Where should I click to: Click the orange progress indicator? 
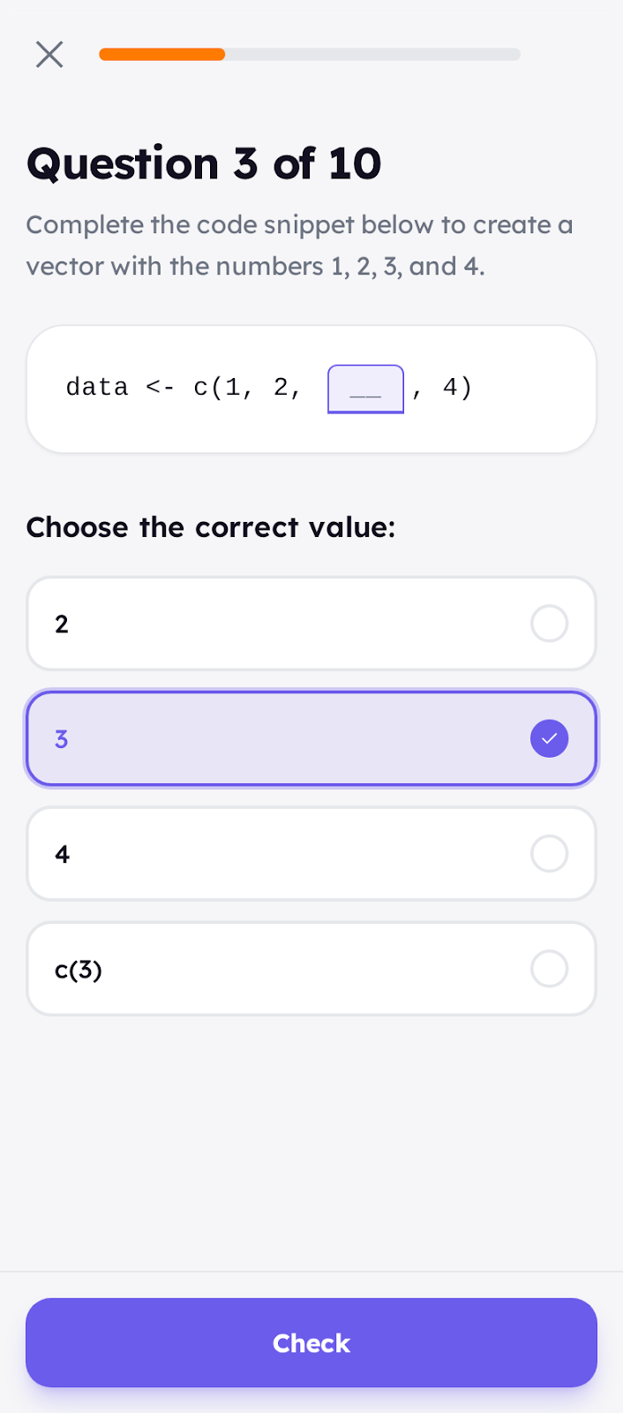point(161,54)
